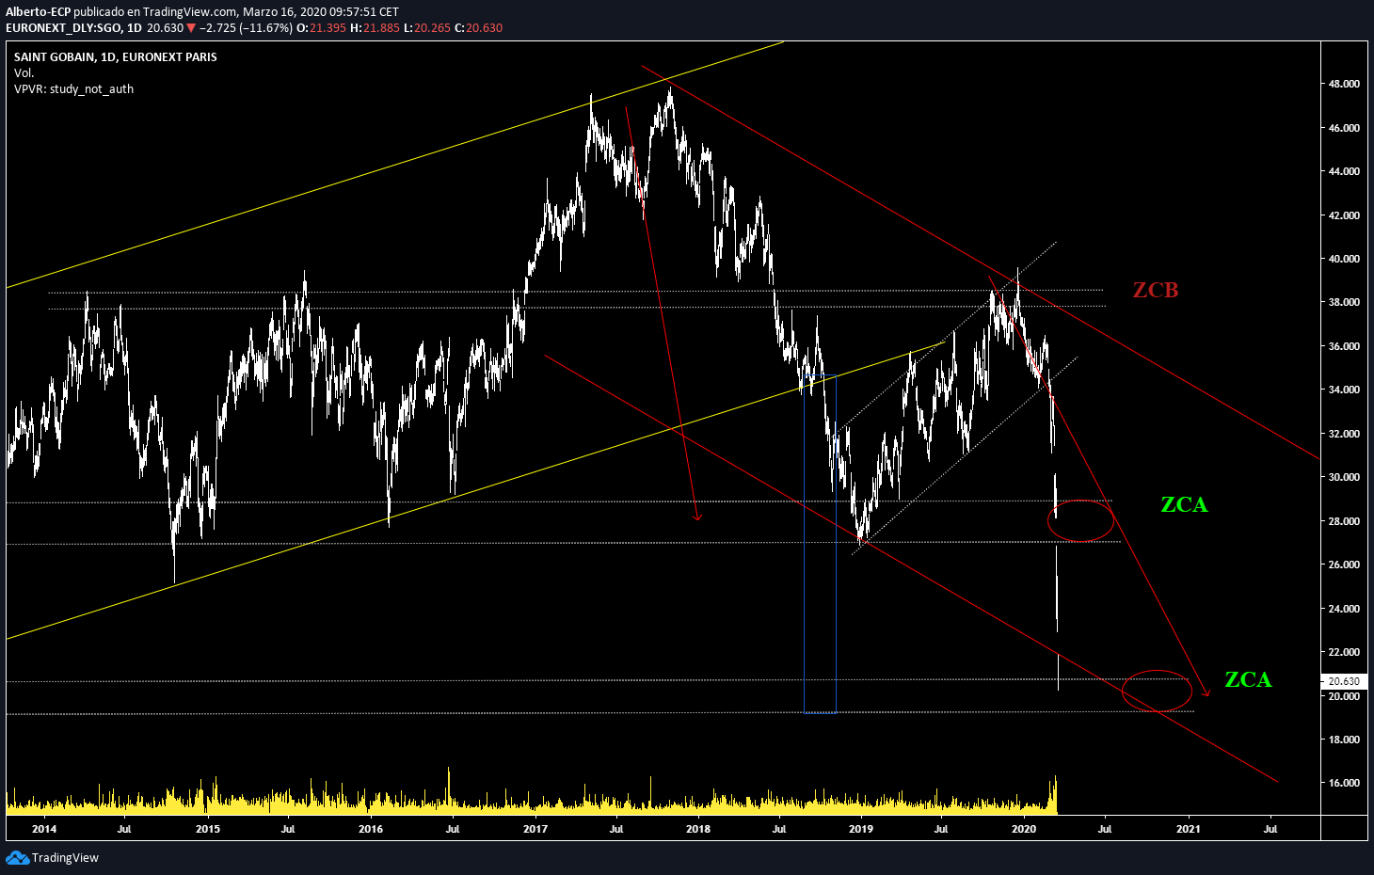
Task: Click the TradingView cloud logo icon
Action: (17, 857)
